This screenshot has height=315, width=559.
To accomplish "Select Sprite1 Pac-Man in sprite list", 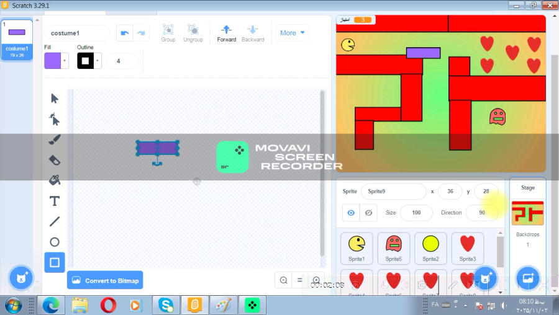I will 357,248.
